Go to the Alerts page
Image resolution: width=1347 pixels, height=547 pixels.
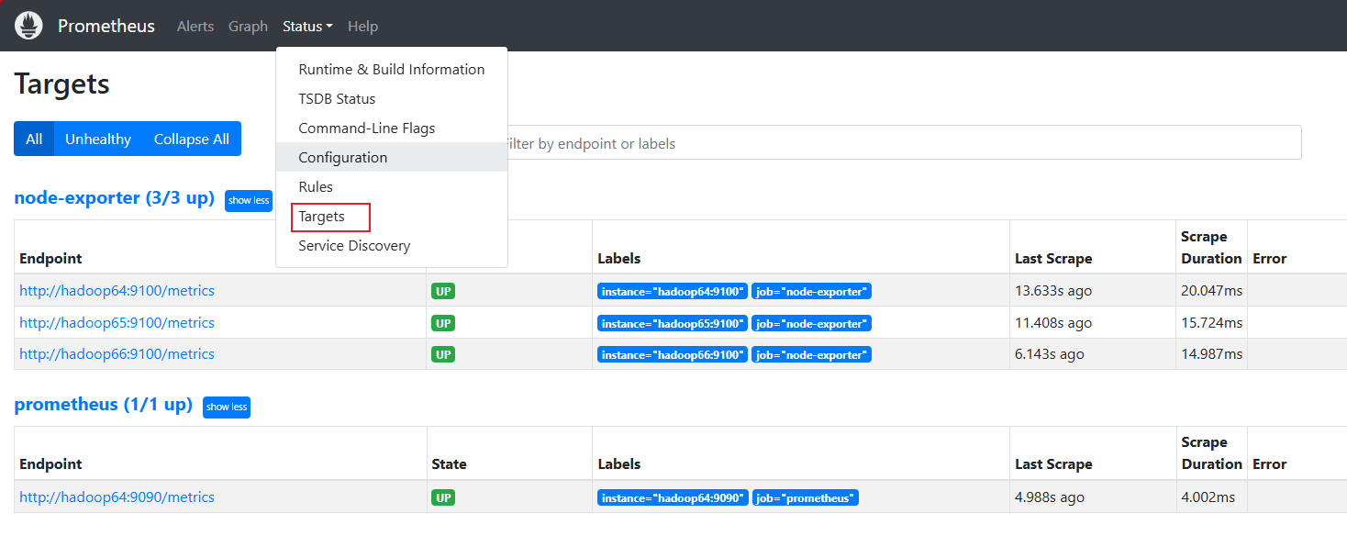[x=195, y=27]
